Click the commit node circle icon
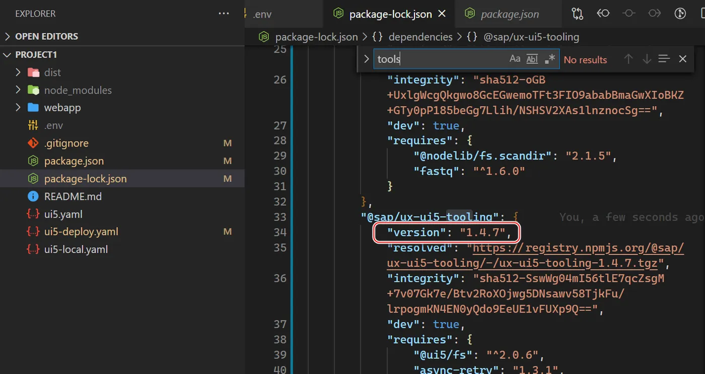705x374 pixels. point(628,14)
